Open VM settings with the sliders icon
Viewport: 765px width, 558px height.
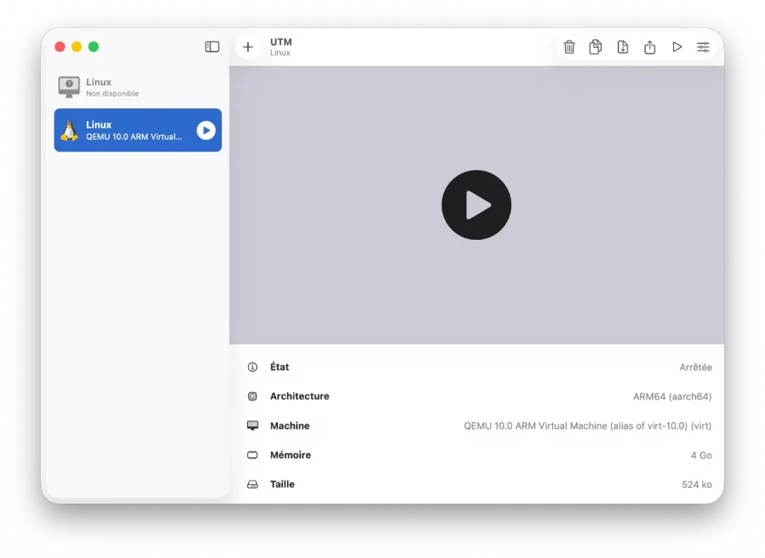703,47
